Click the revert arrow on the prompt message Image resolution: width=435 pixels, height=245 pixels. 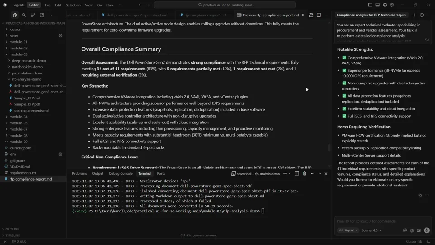[x=427, y=40]
